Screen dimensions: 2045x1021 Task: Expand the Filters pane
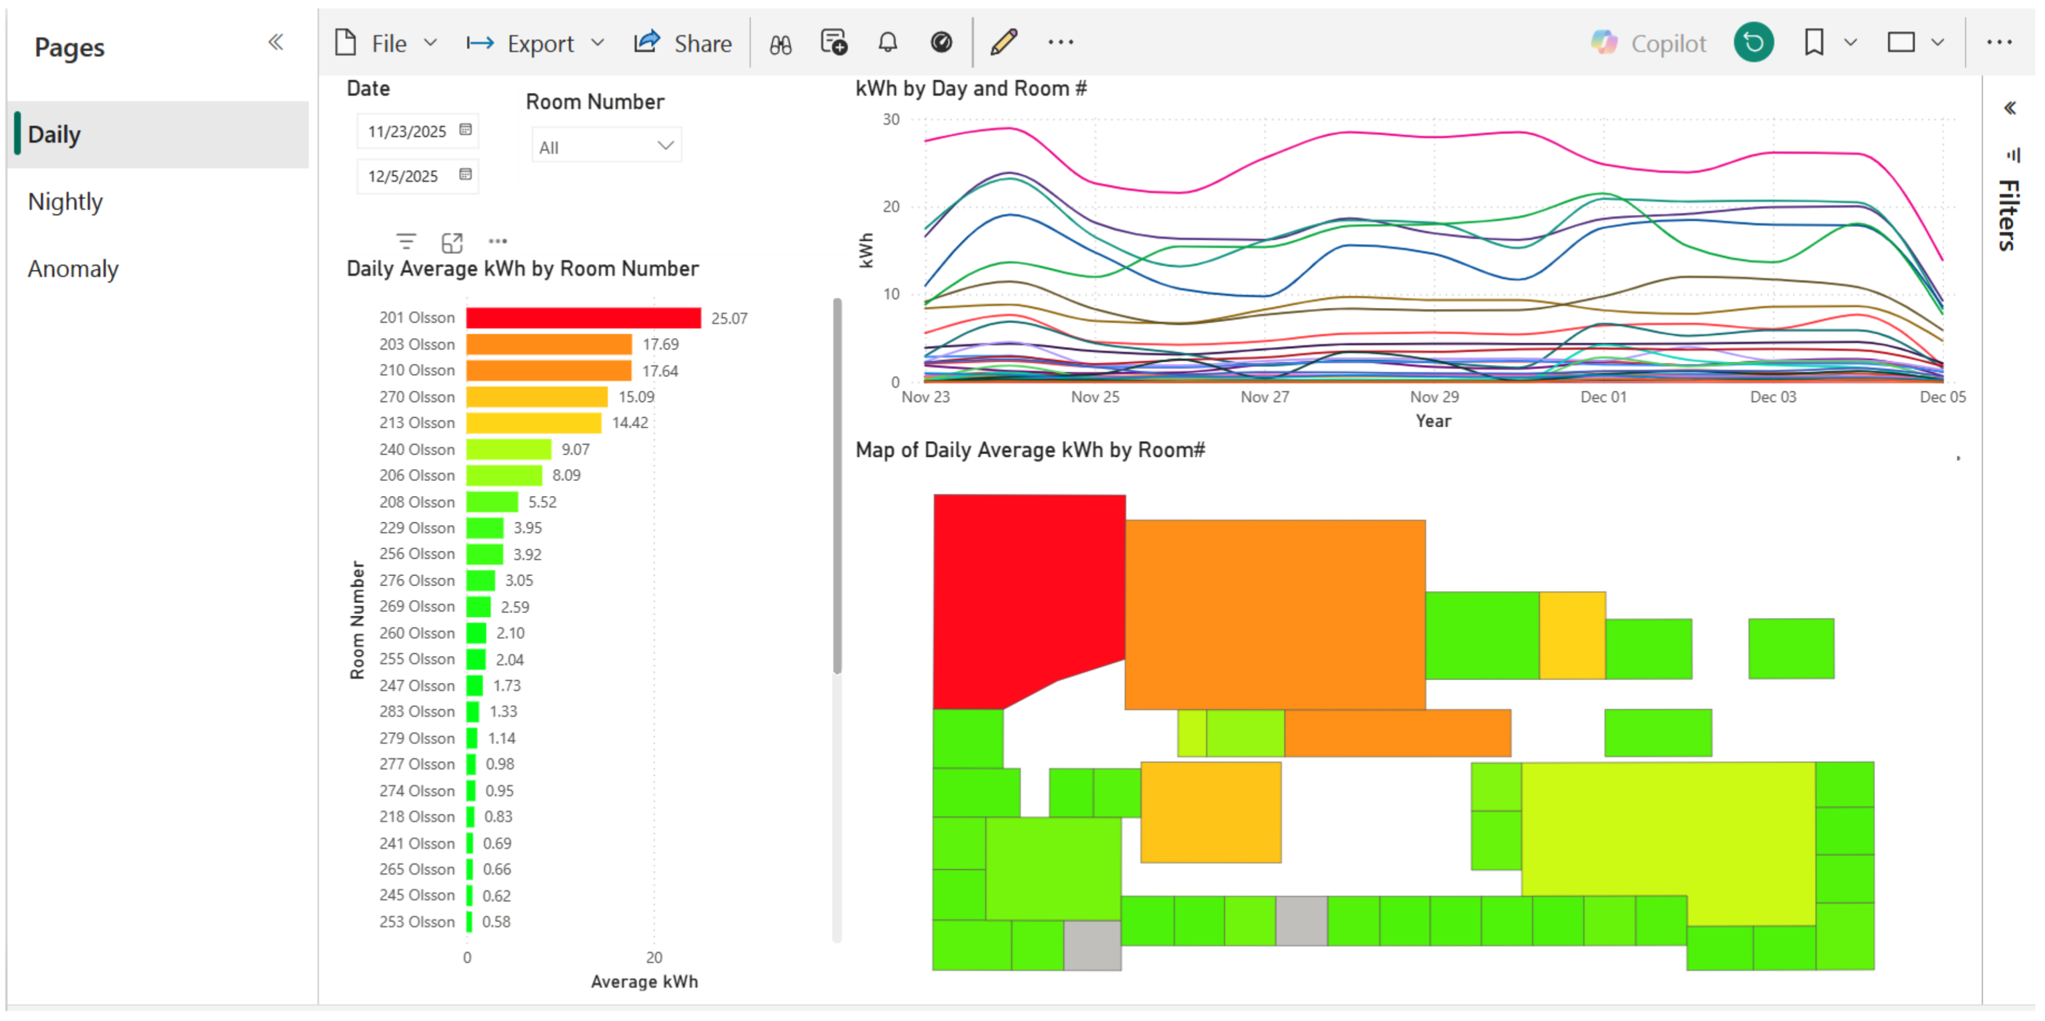(2010, 108)
